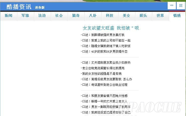The width and height of the screenshot is (186, 116).
Task: Switch to the 情感 tab
Action: pos(177,16)
